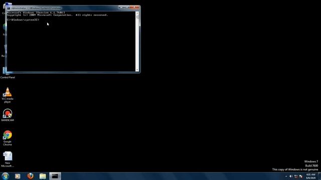Image resolution: width=321 pixels, height=180 pixels.
Task: Open Google Chrome desktop shortcut
Action: (8, 138)
